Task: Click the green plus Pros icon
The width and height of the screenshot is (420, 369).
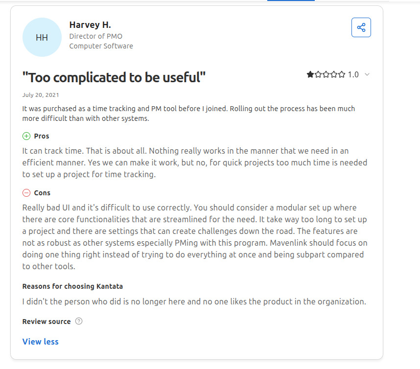Action: pyautogui.click(x=26, y=136)
